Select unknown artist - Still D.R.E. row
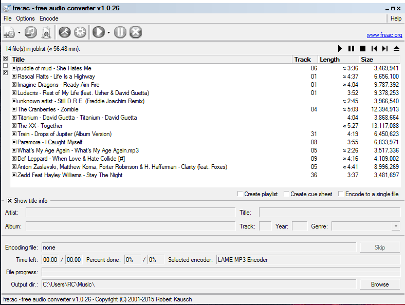The image size is (405, 305). (x=206, y=101)
